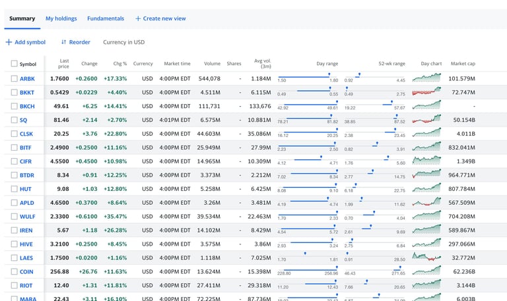
Task: Tick the select-all checkbox next to Symbol
Action: point(15,64)
